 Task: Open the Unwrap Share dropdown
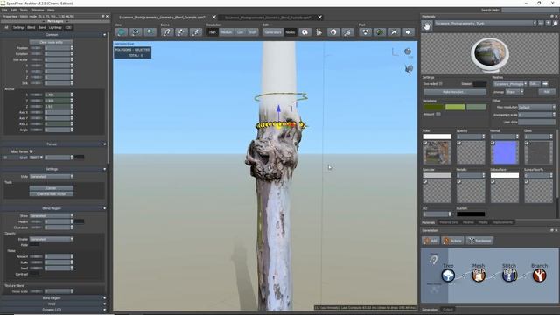[514, 92]
